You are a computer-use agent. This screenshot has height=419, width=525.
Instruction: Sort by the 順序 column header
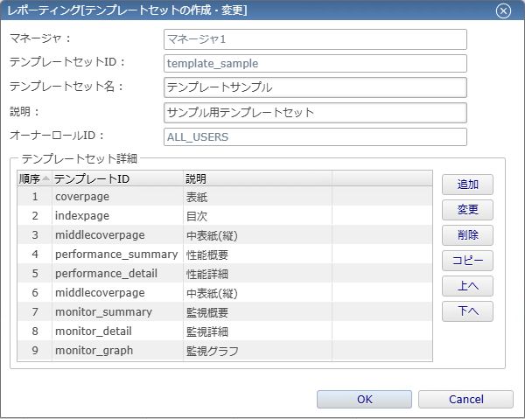(34, 178)
